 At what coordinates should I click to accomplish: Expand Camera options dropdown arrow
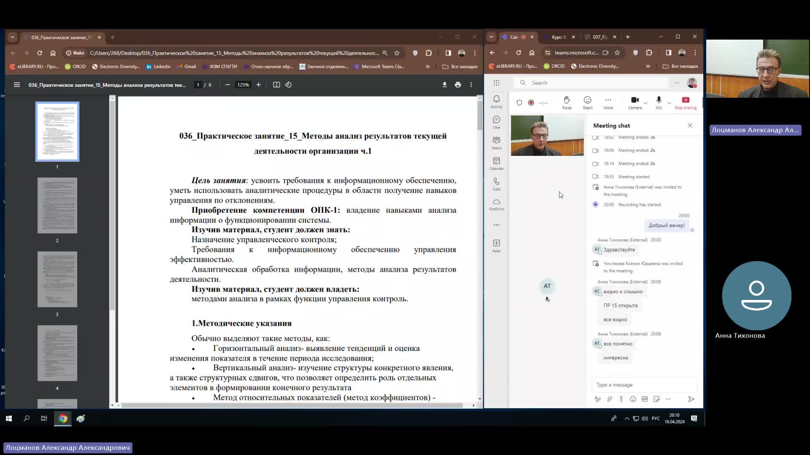[645, 103]
